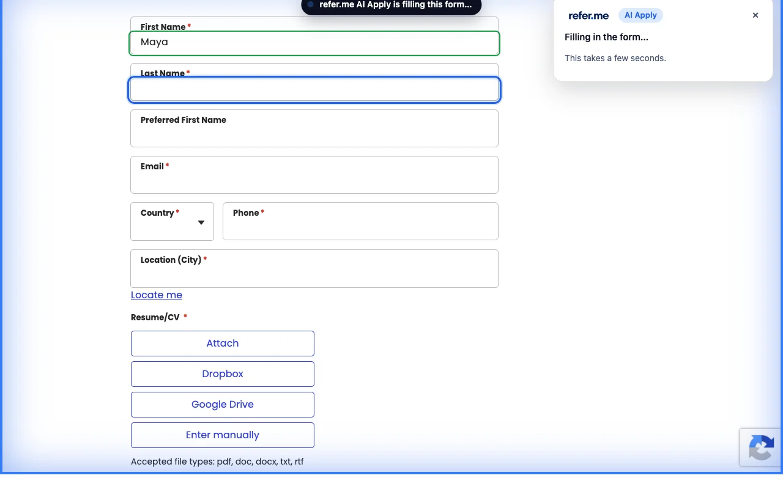The image size is (783, 489).
Task: Click the refer.me logo in popup
Action: [588, 15]
